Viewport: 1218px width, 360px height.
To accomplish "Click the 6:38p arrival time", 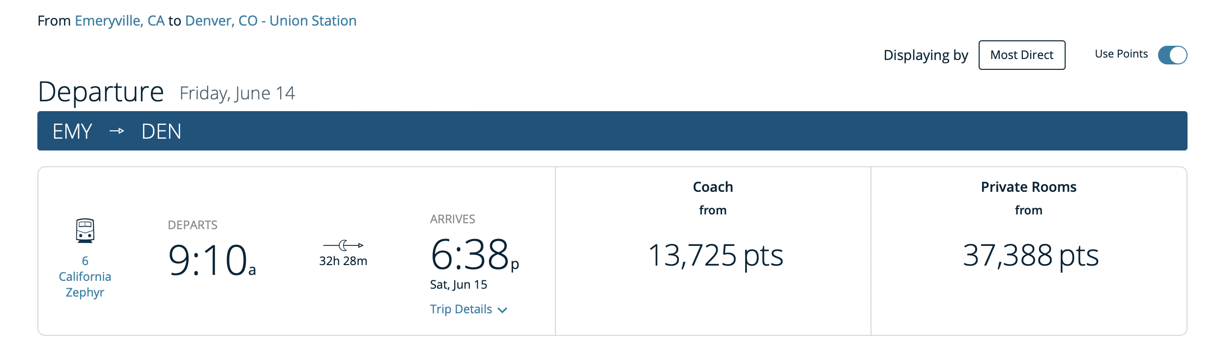I will 475,255.
